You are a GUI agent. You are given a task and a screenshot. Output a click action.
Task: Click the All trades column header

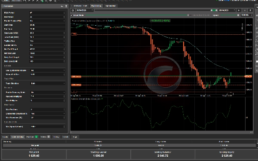(98, 141)
